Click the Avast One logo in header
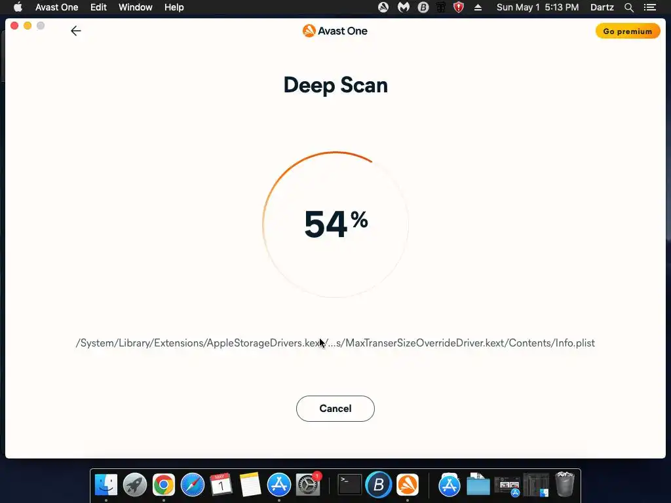Screen dimensions: 671x503 (335, 31)
